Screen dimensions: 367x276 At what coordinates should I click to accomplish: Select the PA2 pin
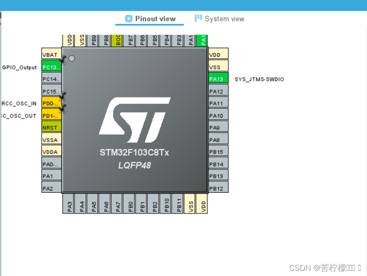(x=51, y=187)
